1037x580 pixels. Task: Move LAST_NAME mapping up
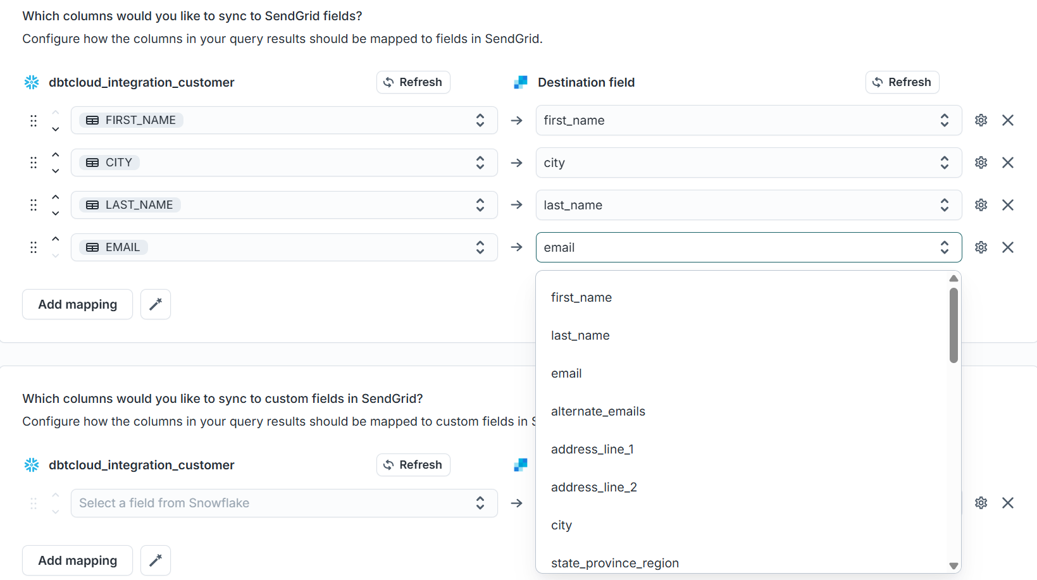(x=56, y=197)
